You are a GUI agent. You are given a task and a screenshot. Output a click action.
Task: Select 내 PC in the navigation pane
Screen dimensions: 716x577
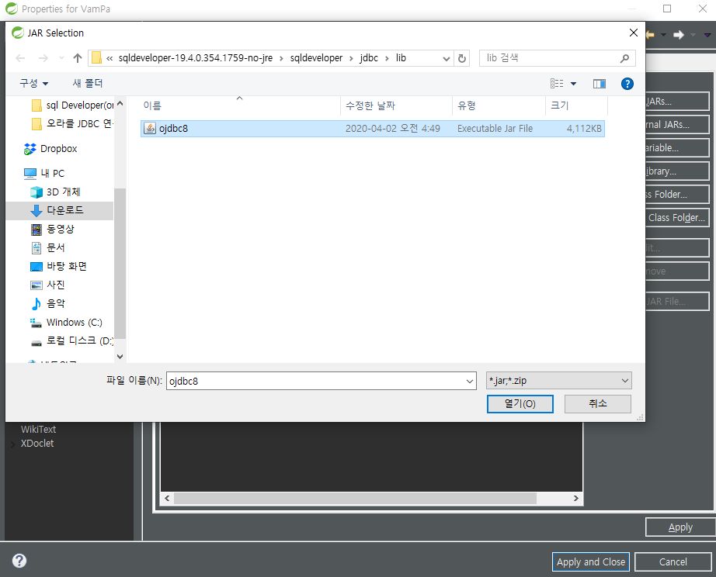click(45, 173)
